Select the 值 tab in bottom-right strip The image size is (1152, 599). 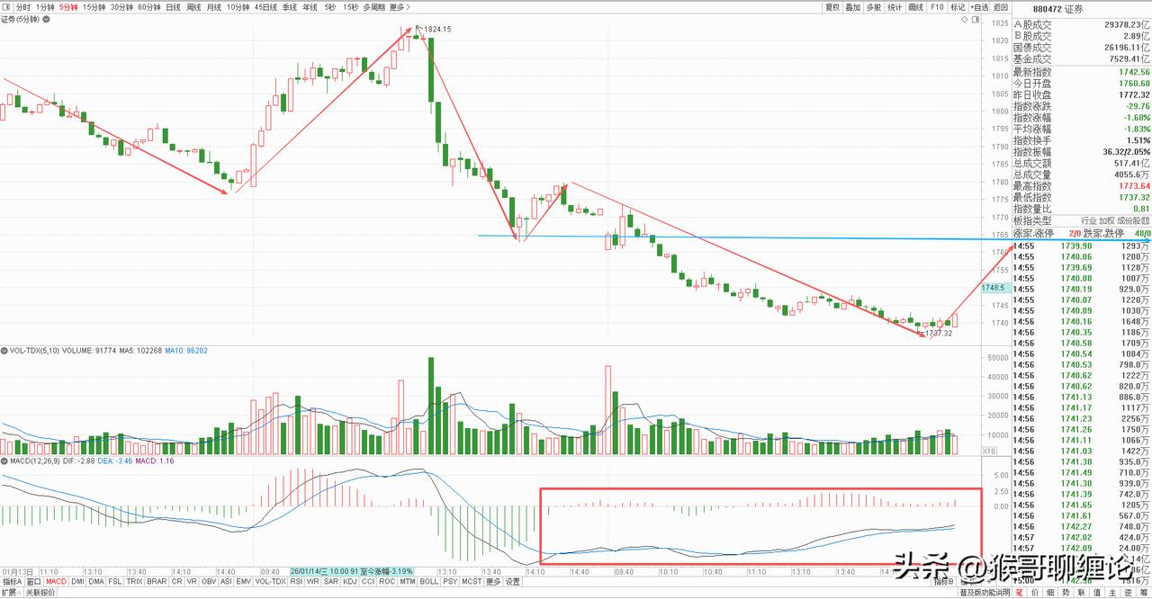[1097, 593]
